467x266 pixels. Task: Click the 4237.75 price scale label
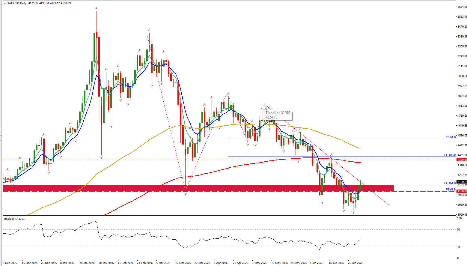pos(462,175)
